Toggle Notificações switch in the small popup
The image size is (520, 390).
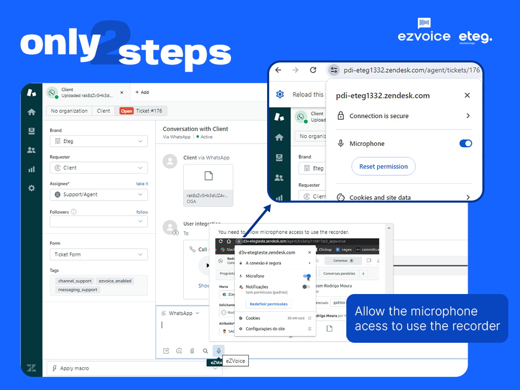[x=306, y=287]
